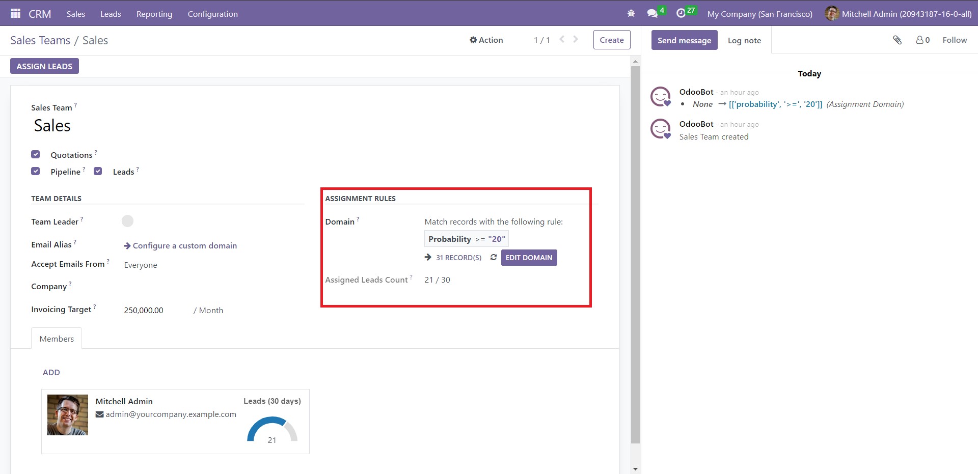The width and height of the screenshot is (978, 474).
Task: Click the paperclip attachments icon
Action: click(x=898, y=40)
